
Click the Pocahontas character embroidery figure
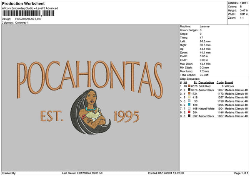[x=90, y=112]
